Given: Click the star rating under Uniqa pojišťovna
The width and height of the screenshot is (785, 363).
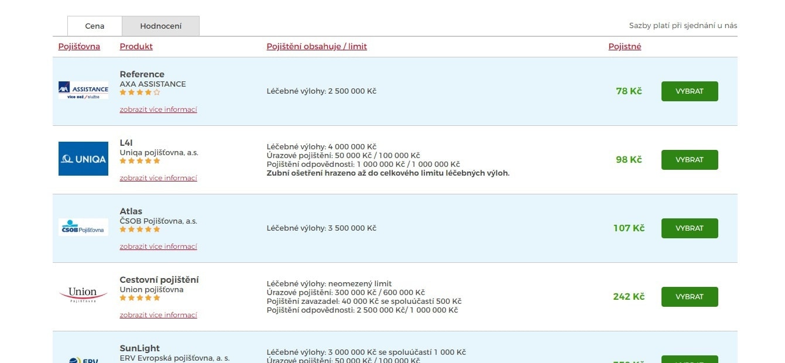Looking at the screenshot, I should pos(140,161).
